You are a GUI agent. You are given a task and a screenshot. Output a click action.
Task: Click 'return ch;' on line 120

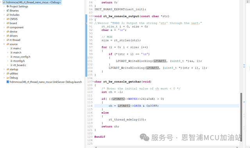(x=110, y=126)
